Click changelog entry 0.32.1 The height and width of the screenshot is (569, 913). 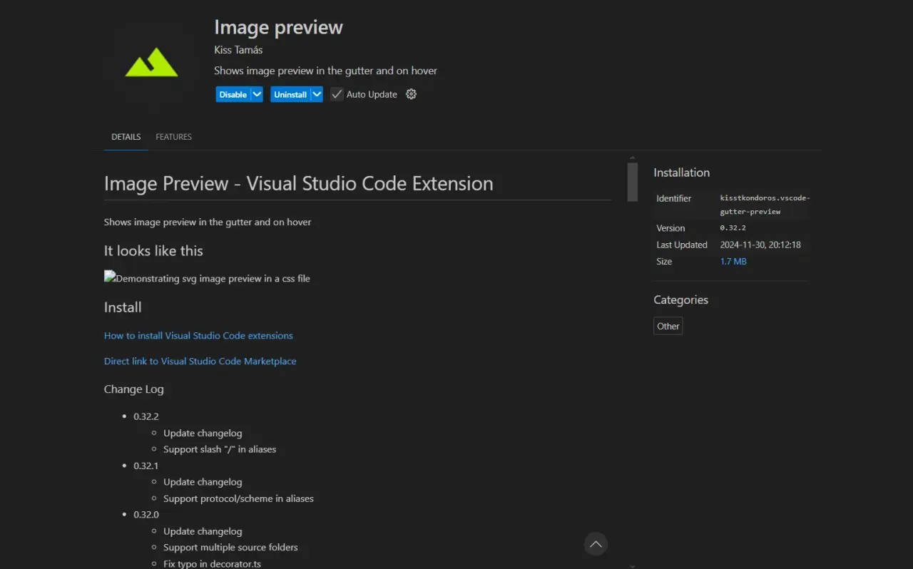(x=146, y=466)
